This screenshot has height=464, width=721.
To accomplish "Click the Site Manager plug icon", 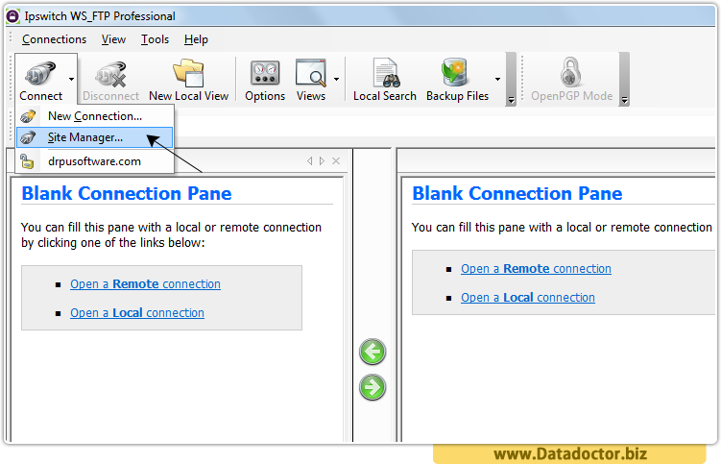I will tap(28, 137).
